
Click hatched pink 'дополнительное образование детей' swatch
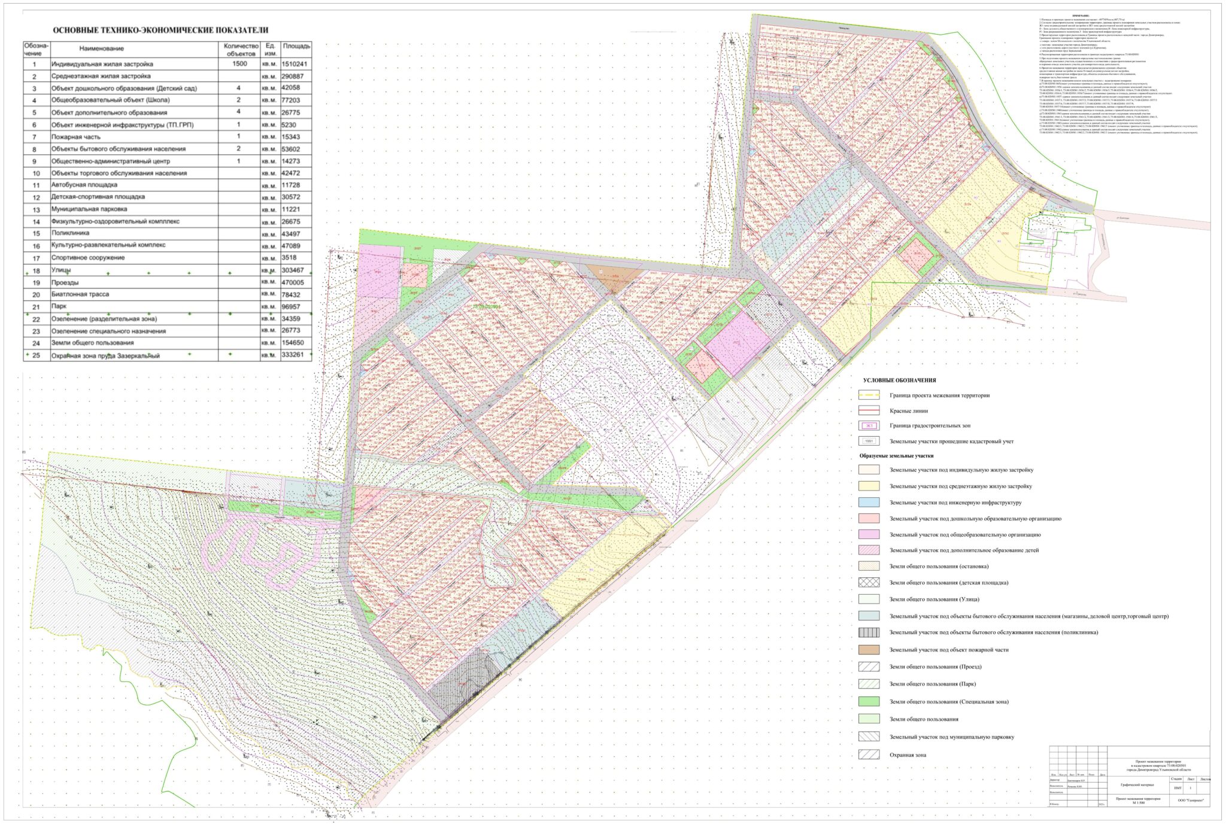[x=869, y=550]
